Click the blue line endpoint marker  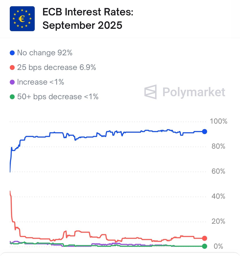[x=204, y=131]
